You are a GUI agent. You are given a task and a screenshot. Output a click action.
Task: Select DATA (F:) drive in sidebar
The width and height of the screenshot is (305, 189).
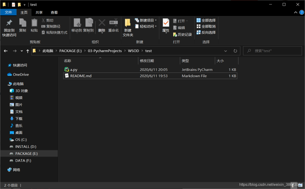23,160
